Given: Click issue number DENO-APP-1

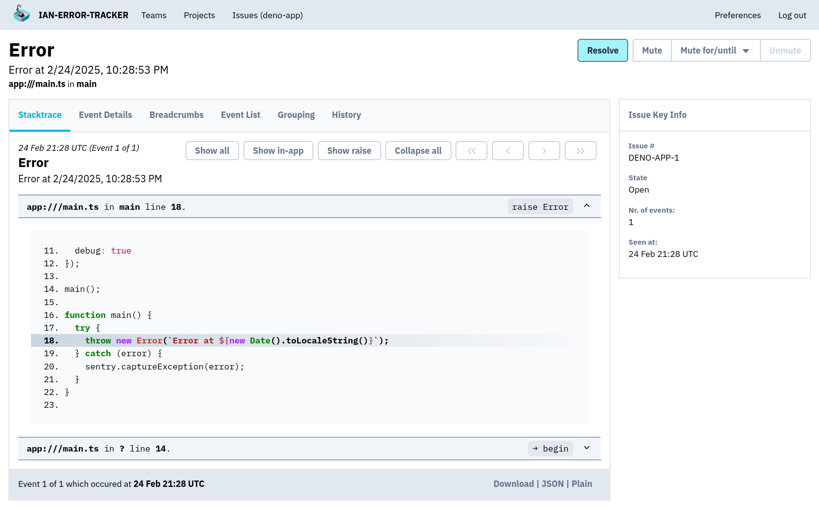Looking at the screenshot, I should pos(654,158).
